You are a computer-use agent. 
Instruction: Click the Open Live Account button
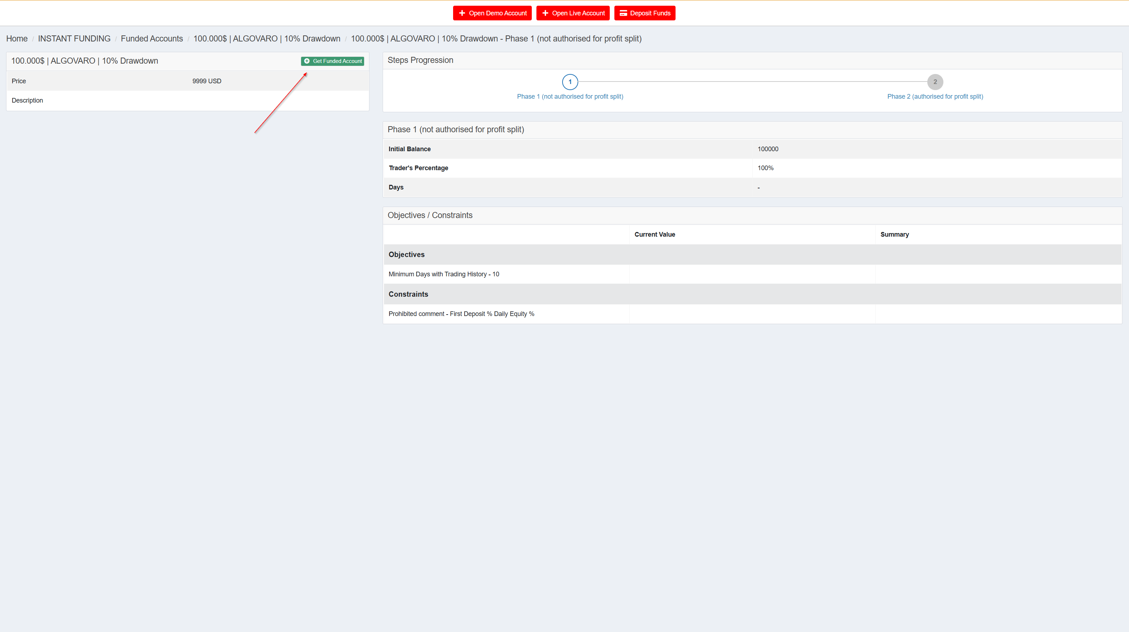point(573,13)
